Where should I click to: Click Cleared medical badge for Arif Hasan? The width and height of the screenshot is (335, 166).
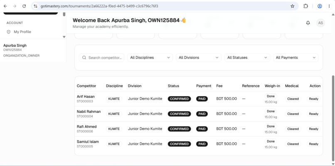293,99
